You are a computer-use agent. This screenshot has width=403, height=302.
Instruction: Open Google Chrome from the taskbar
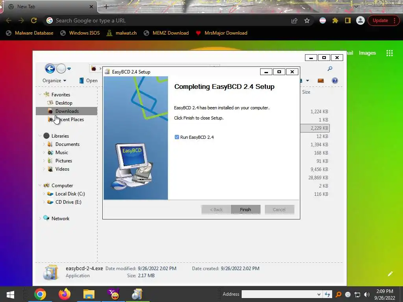point(40,294)
